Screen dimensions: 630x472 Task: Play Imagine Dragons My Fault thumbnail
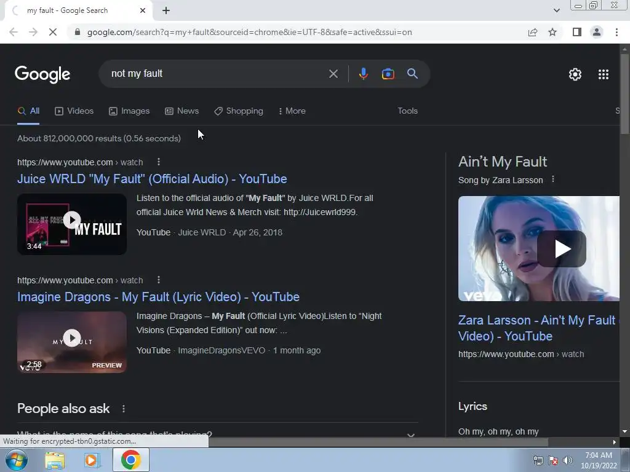coord(72,338)
